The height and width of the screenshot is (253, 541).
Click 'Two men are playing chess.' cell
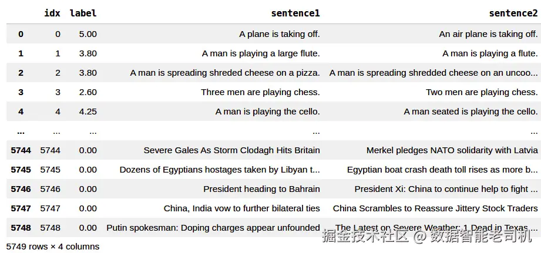click(482, 92)
